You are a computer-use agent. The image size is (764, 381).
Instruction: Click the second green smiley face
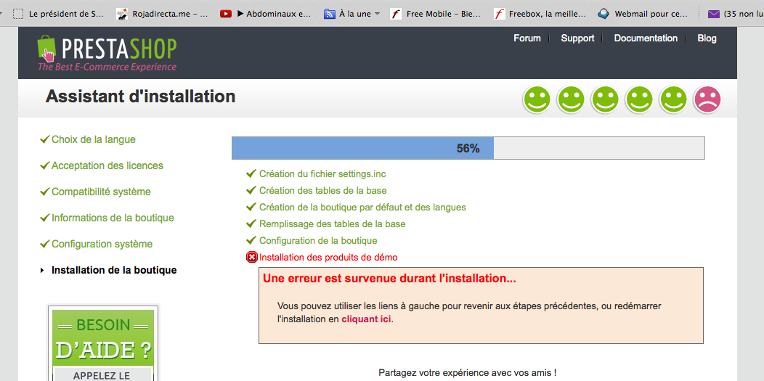click(x=571, y=99)
